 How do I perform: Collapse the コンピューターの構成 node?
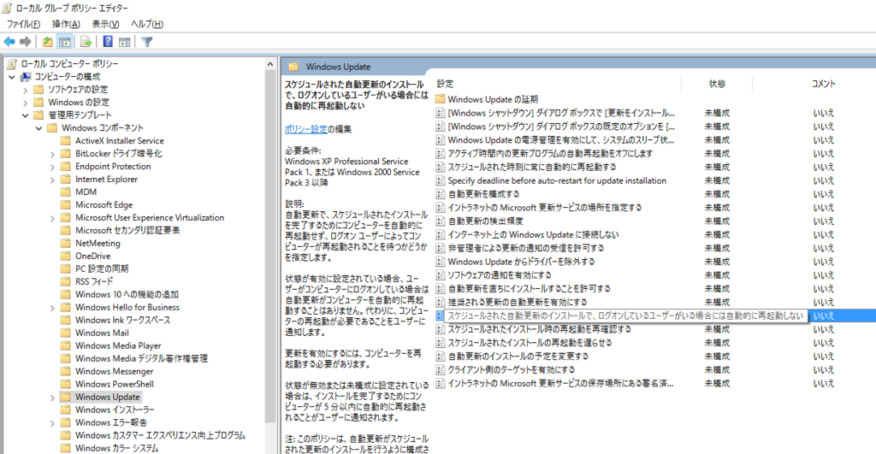point(12,76)
